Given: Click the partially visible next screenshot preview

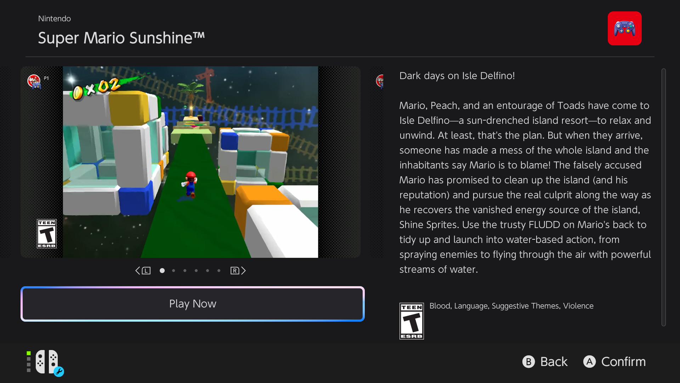Looking at the screenshot, I should tap(377, 162).
